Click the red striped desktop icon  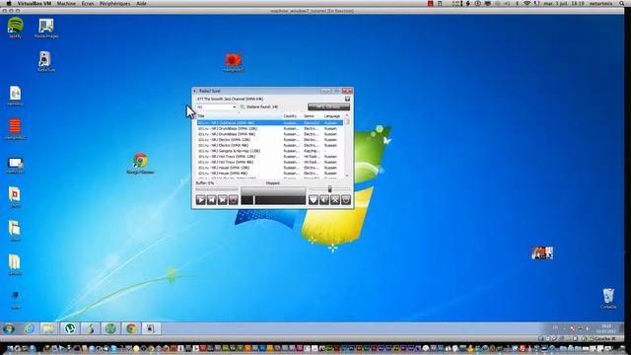click(x=15, y=129)
